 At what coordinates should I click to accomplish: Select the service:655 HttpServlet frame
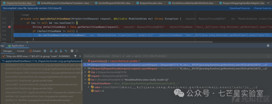point(41,80)
